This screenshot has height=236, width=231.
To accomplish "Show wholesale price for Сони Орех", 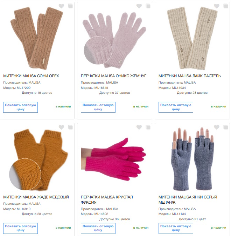I will [x=20, y=107].
